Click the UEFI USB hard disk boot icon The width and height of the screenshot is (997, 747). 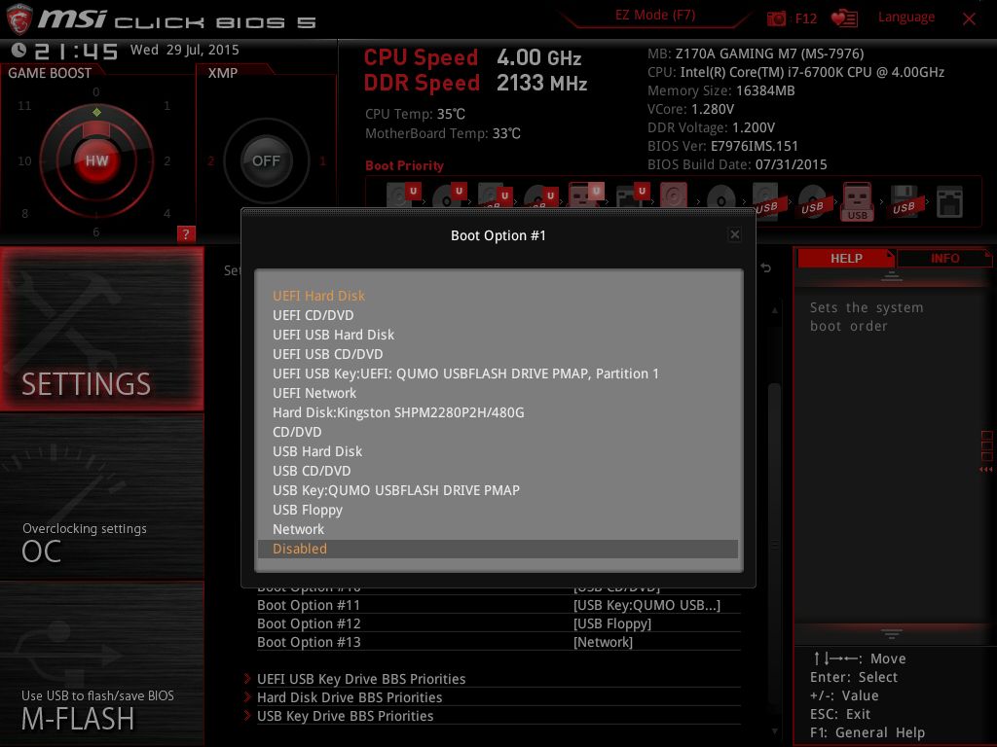[x=495, y=196]
